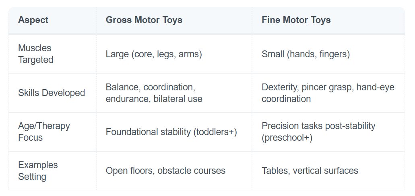Screen dimensions: 415x196
Task: Click the "Small (hands, fingers)" cell
Action: (306, 54)
